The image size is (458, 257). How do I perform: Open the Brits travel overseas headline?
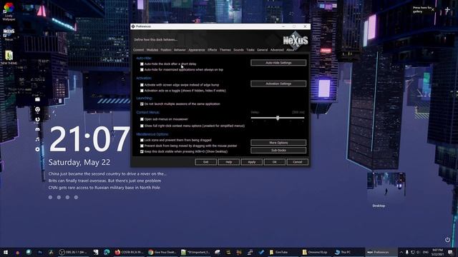click(x=104, y=181)
